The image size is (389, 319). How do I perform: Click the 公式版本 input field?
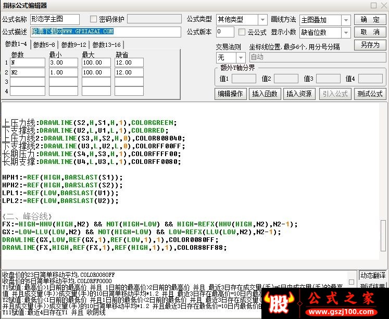[x=225, y=32]
